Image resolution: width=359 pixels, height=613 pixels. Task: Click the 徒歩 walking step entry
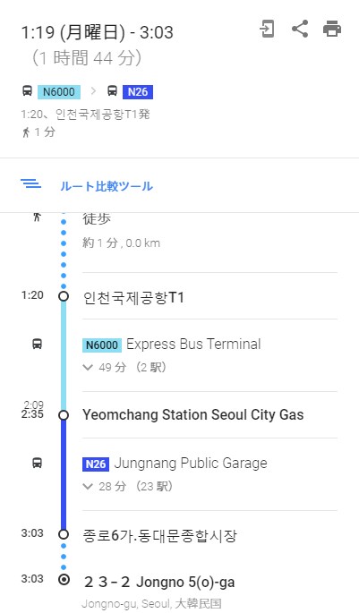pyautogui.click(x=96, y=218)
